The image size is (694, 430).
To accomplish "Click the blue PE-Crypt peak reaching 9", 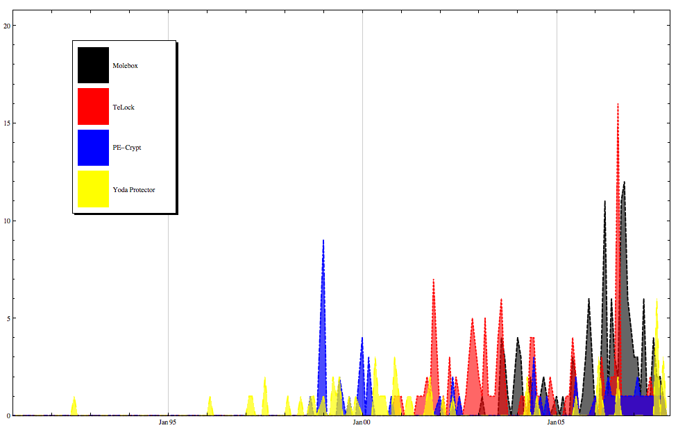I will tap(323, 241).
